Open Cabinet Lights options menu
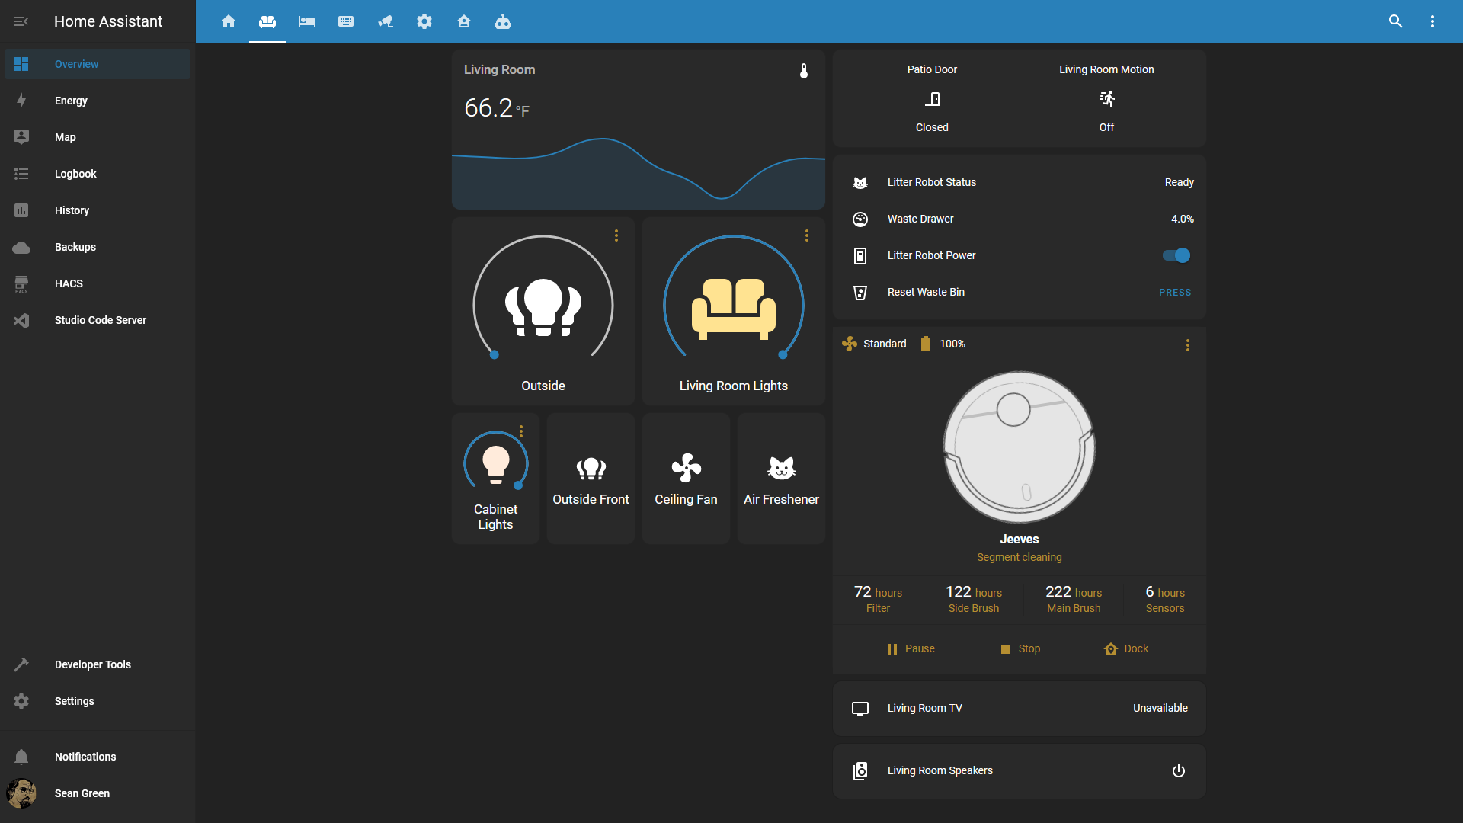The height and width of the screenshot is (823, 1463). (x=521, y=431)
